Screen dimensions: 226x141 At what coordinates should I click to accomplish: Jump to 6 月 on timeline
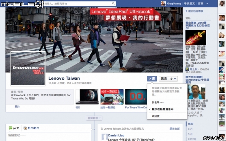(190, 129)
